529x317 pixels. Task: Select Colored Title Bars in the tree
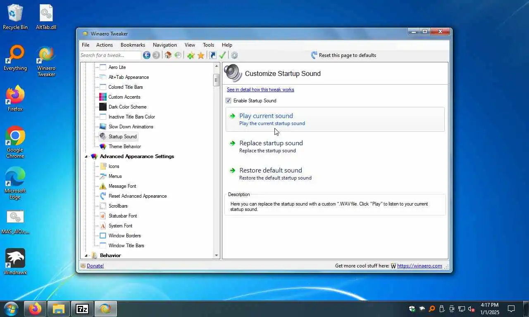pos(126,87)
